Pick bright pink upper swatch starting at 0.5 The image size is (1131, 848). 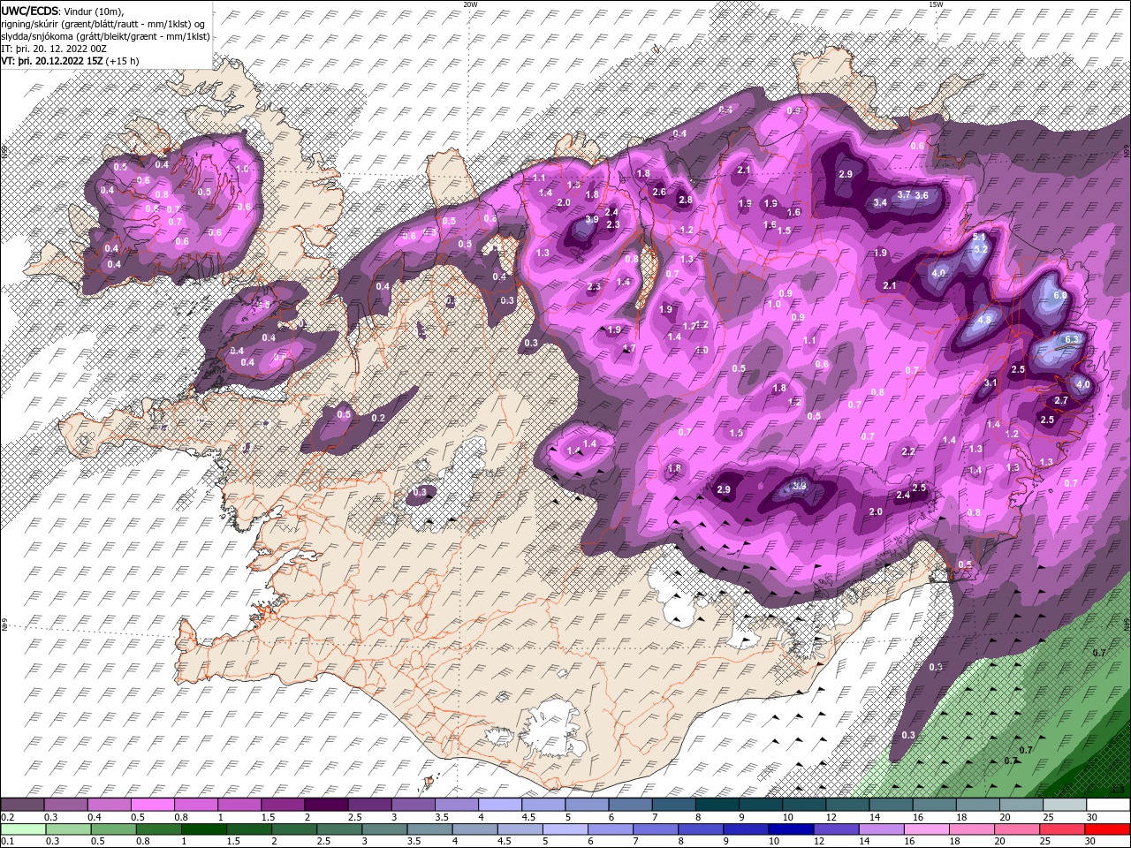point(152,805)
